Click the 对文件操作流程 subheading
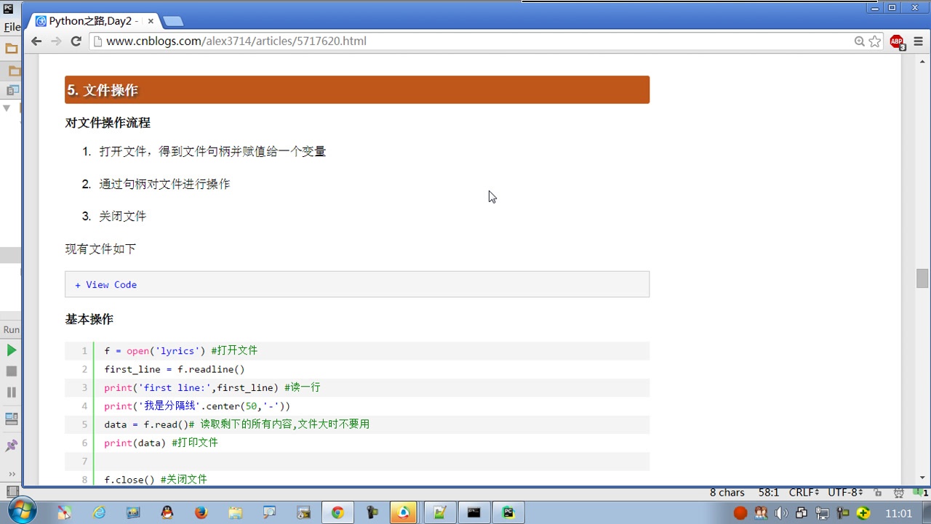The image size is (931, 524). click(x=108, y=123)
